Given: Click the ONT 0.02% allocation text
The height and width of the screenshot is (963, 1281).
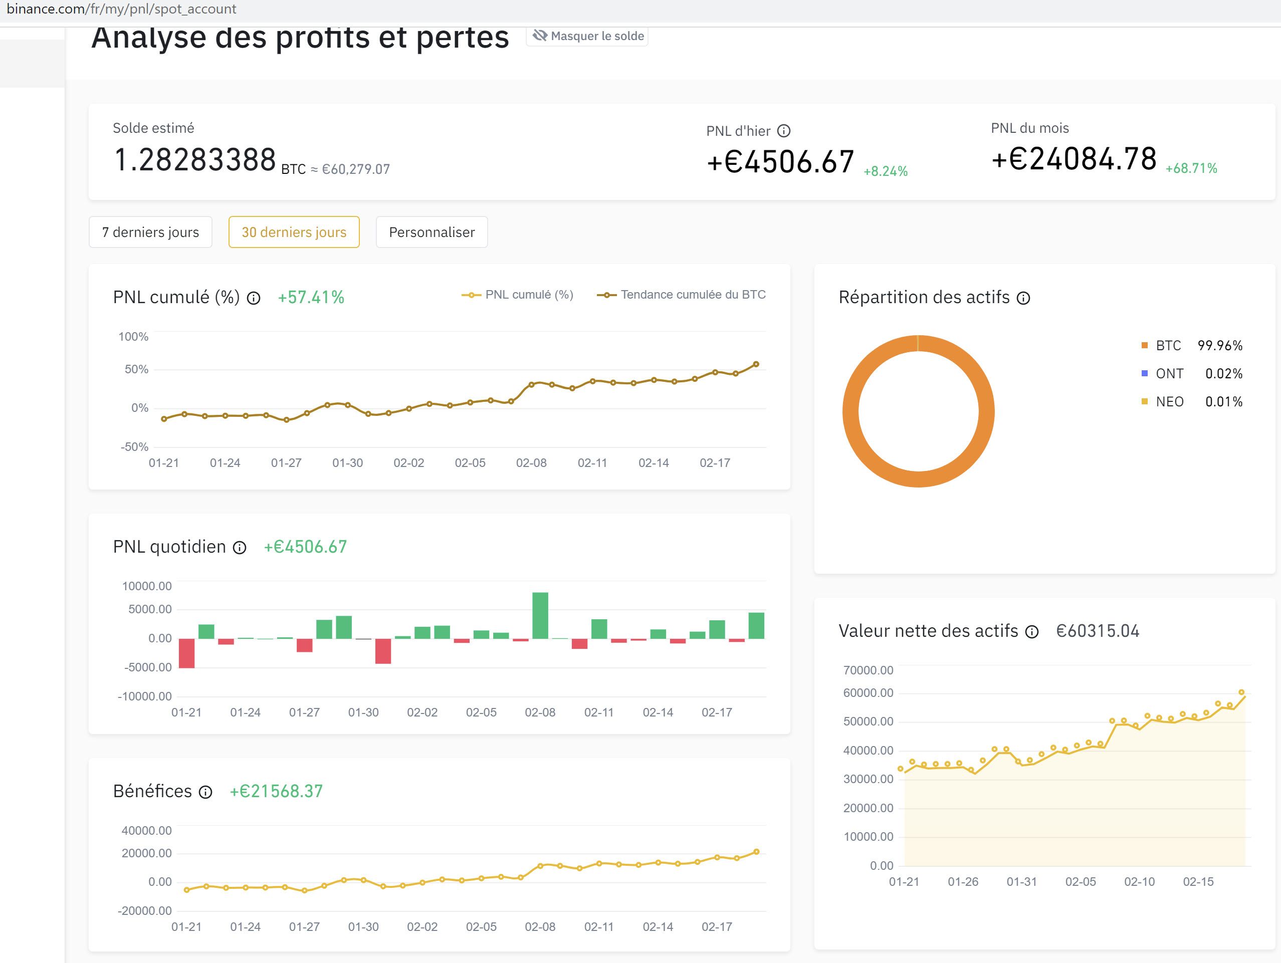Looking at the screenshot, I should coord(1199,373).
